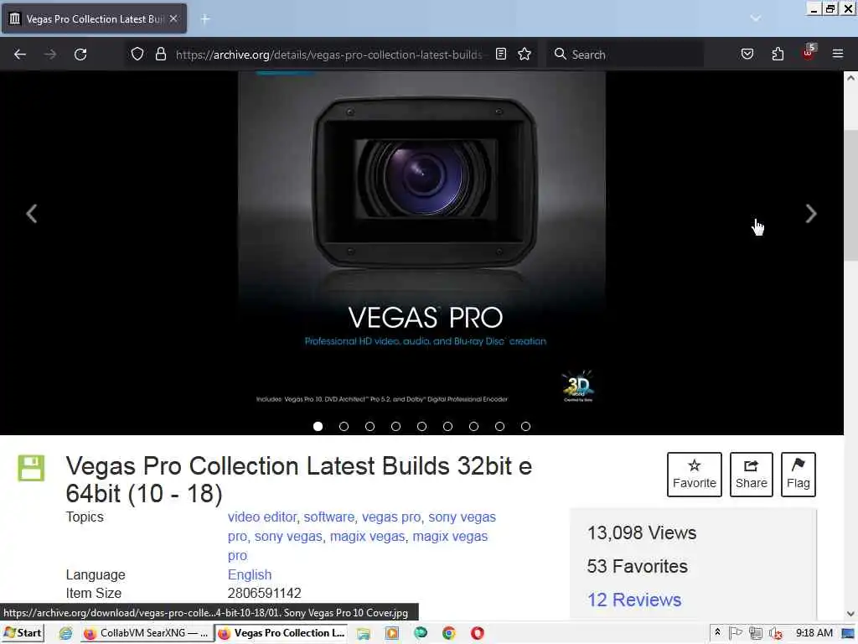Image resolution: width=858 pixels, height=644 pixels.
Task: Click the page scrollbar down arrow
Action: tap(850, 613)
